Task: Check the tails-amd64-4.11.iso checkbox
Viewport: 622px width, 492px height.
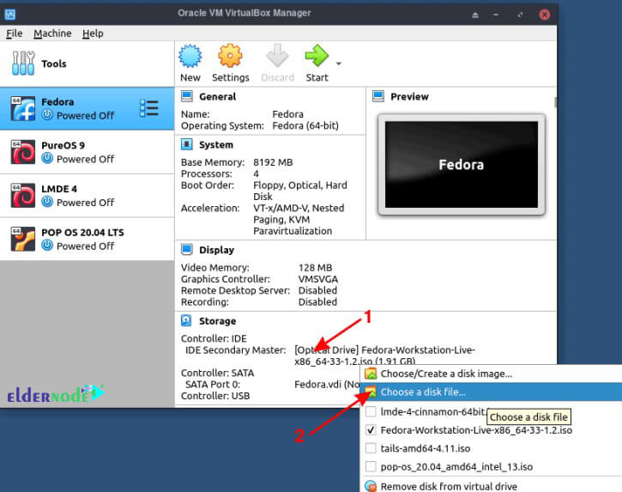Action: (371, 448)
